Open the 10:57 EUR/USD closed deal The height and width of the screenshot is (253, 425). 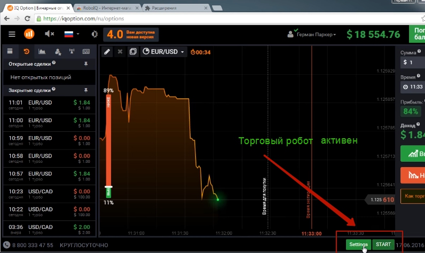(x=49, y=176)
